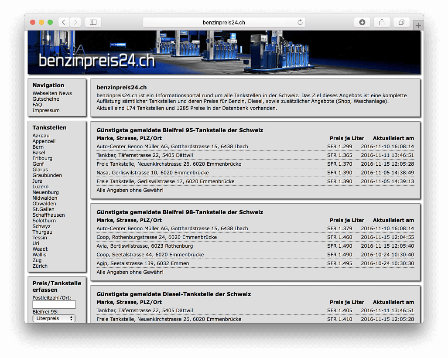Toggle the Safari sidebar button
448x358 pixels.
click(93, 22)
